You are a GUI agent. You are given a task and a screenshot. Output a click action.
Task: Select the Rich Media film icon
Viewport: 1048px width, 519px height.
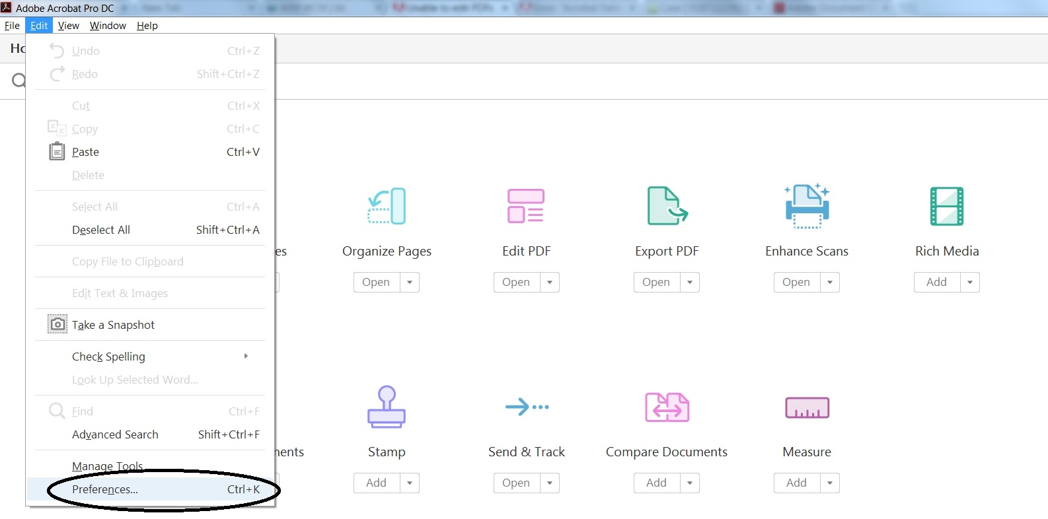click(x=946, y=206)
